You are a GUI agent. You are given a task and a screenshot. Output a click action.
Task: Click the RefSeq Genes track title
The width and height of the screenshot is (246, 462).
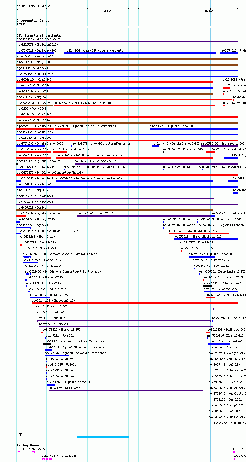28,445
